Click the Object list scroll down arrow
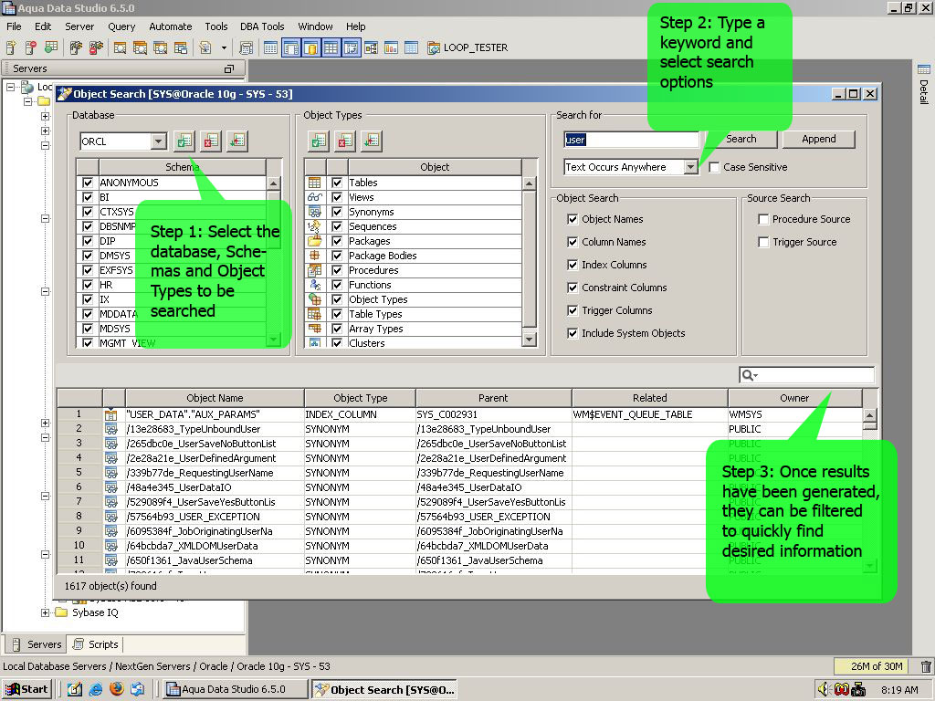 pyautogui.click(x=529, y=340)
